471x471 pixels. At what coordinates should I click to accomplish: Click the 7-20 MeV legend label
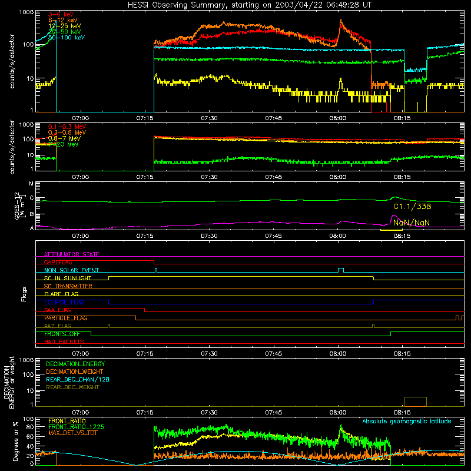(64, 144)
